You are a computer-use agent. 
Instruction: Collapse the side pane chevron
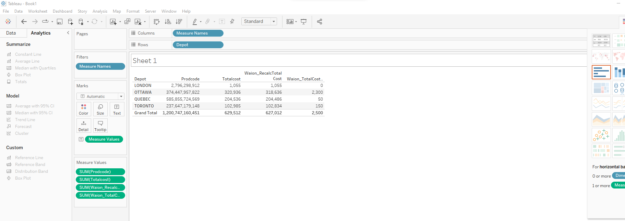68,33
